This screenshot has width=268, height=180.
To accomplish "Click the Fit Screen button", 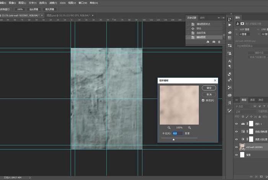I will tap(34, 9).
